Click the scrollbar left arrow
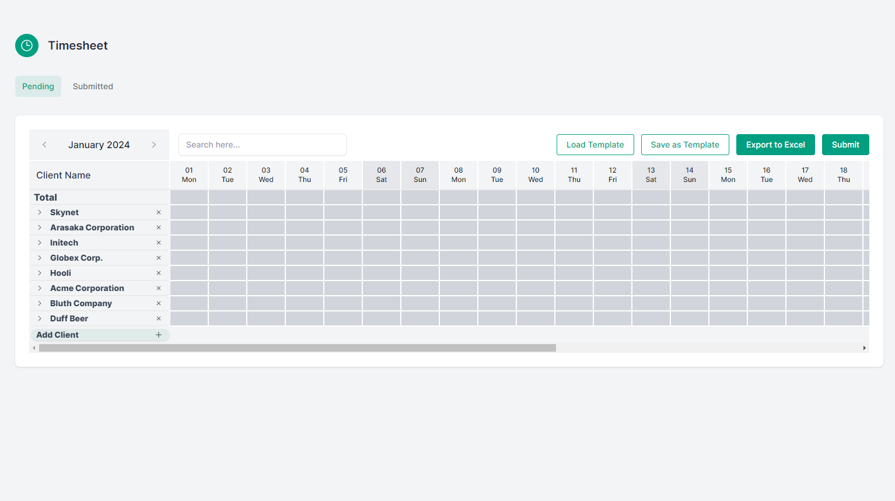The width and height of the screenshot is (895, 501). 34,348
